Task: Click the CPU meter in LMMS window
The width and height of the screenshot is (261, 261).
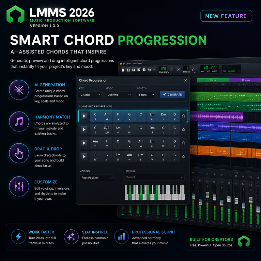Action: pyautogui.click(x=232, y=69)
